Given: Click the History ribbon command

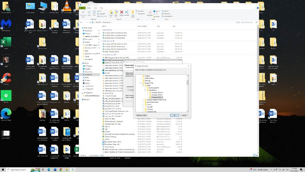Looking at the screenshot, I should coord(156,16).
